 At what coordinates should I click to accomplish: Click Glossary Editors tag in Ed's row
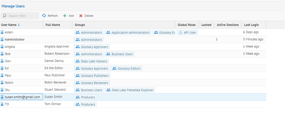point(126,69)
